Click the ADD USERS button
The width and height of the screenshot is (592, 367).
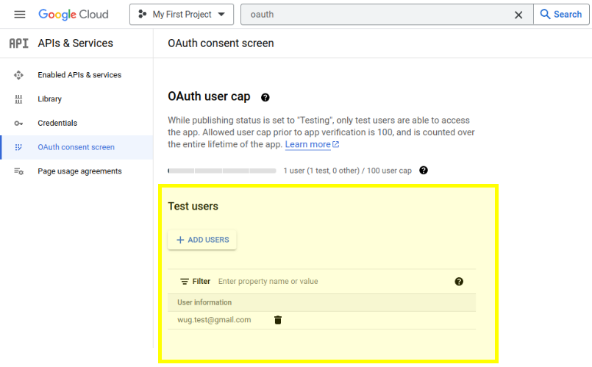tap(202, 240)
